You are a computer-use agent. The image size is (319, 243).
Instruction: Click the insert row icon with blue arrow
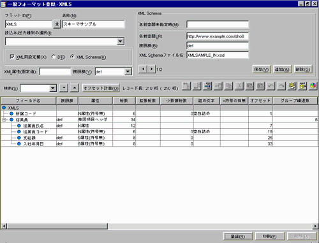click(x=207, y=86)
